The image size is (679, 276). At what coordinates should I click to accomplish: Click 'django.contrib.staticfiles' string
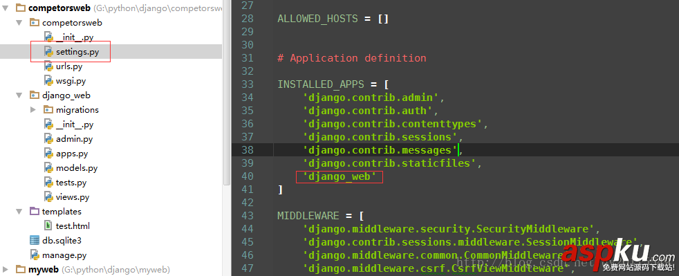pos(389,163)
